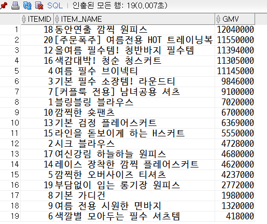Select the cell '기본 필수 소장템! 라운드티'
Image resolution: width=267 pixels, height=224 pixels.
pyautogui.click(x=134, y=81)
